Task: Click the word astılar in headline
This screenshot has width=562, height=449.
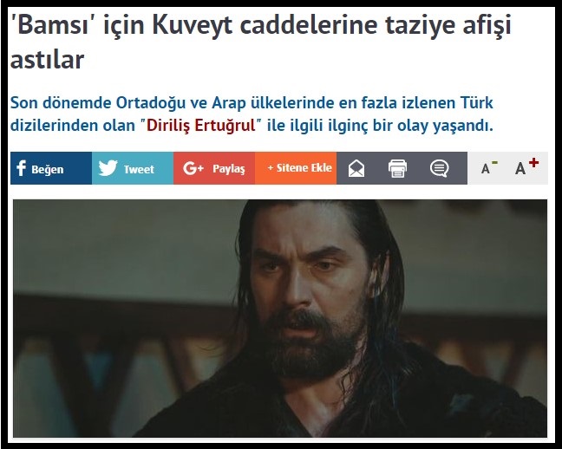Action: pos(47,60)
